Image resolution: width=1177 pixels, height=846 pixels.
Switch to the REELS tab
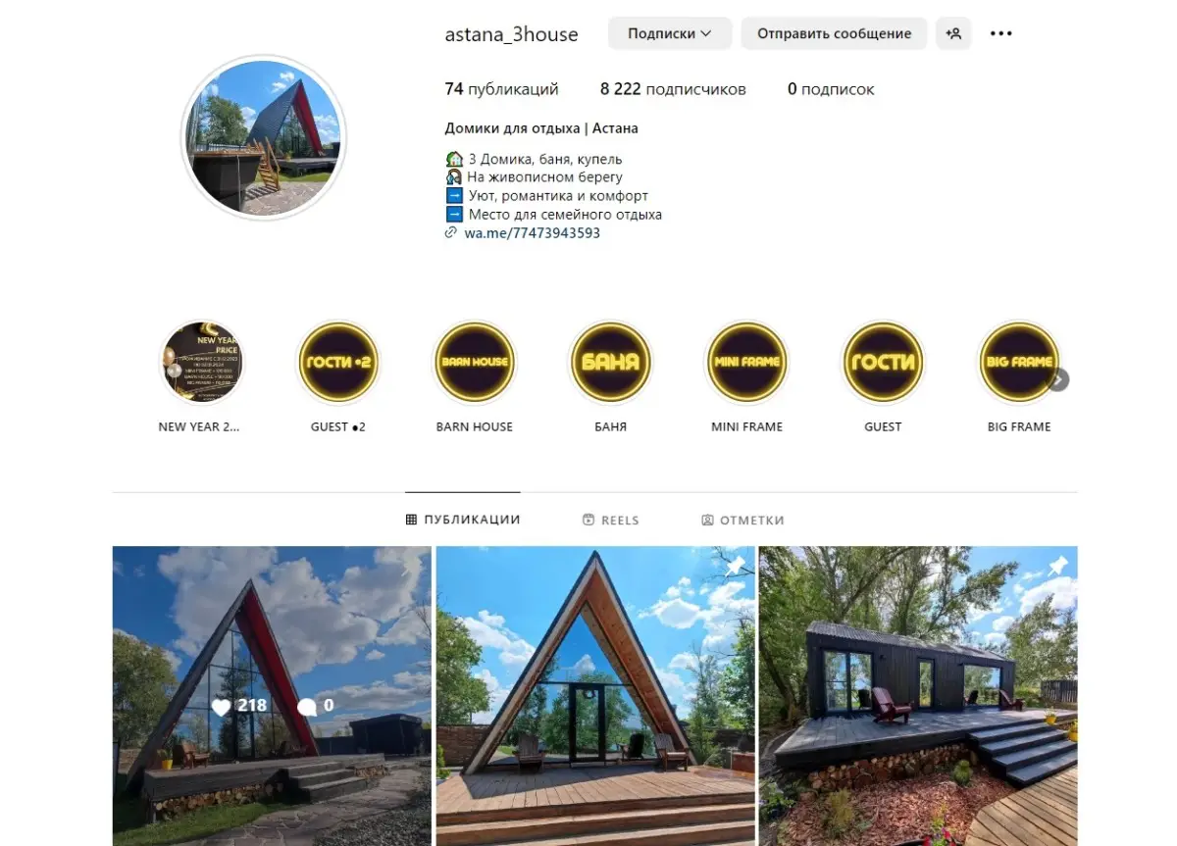pyautogui.click(x=610, y=521)
